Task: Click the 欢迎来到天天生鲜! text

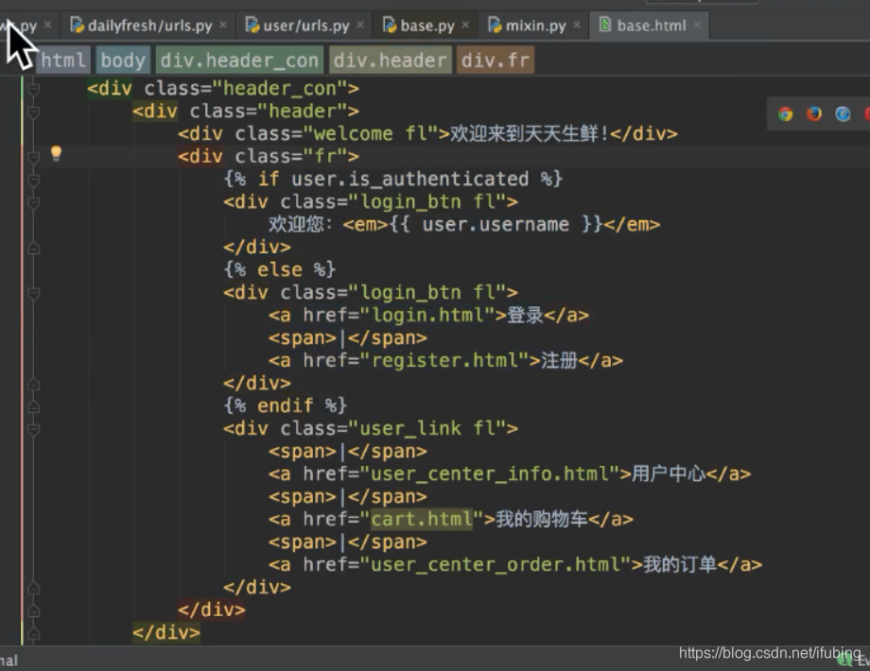Action: (x=530, y=133)
